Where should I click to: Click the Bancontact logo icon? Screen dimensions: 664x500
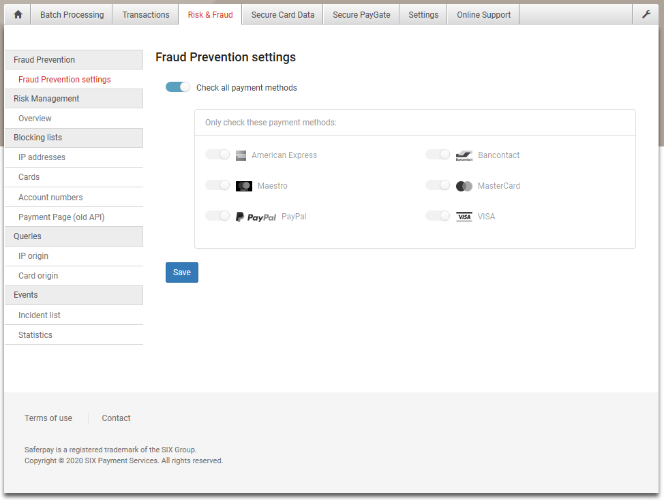[464, 156]
